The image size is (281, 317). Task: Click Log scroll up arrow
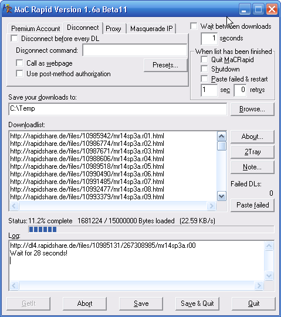[x=269, y=246]
